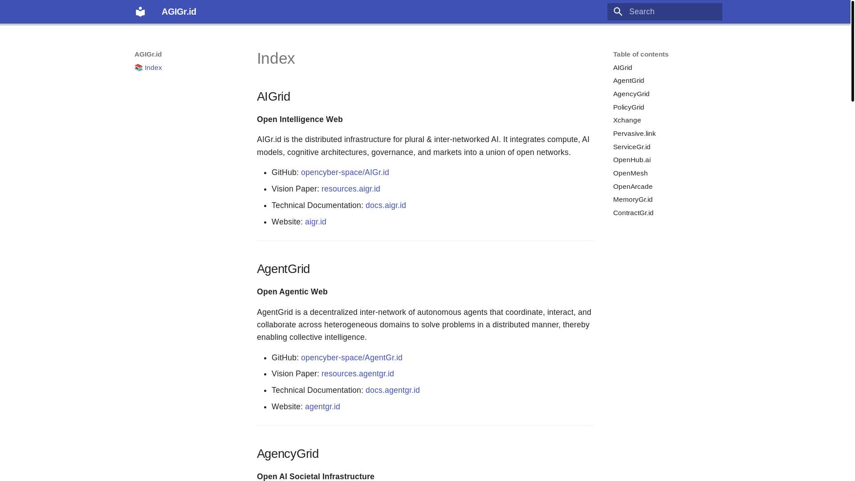Visit the aigr.id website link
This screenshot has width=855, height=481.
[315, 222]
